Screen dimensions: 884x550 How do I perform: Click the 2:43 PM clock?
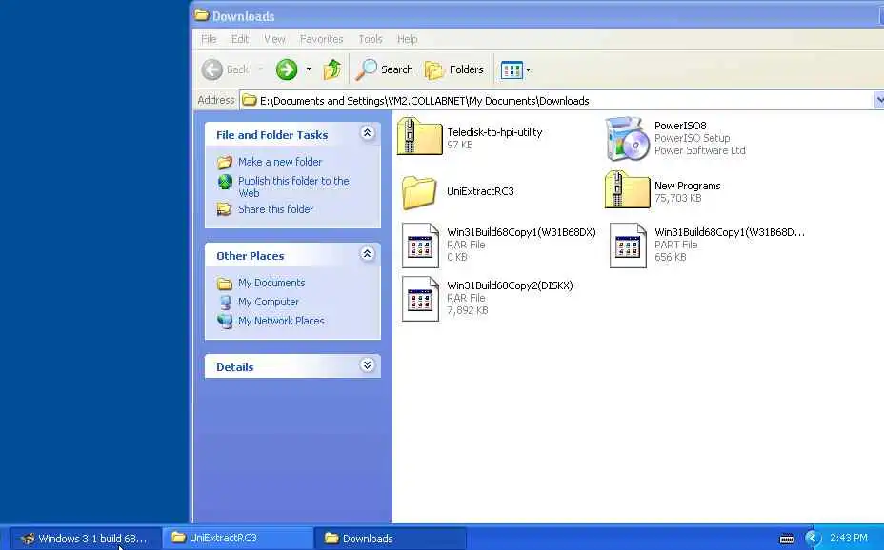point(849,538)
